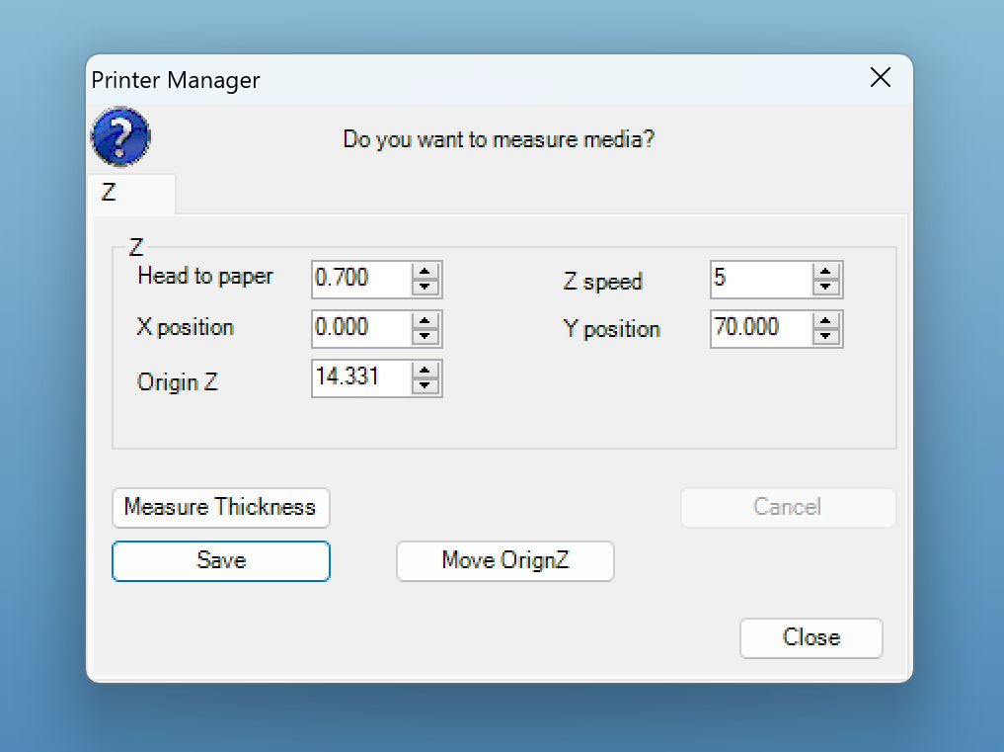The width and height of the screenshot is (1004, 752).
Task: Save the Z settings
Action: pyautogui.click(x=220, y=561)
